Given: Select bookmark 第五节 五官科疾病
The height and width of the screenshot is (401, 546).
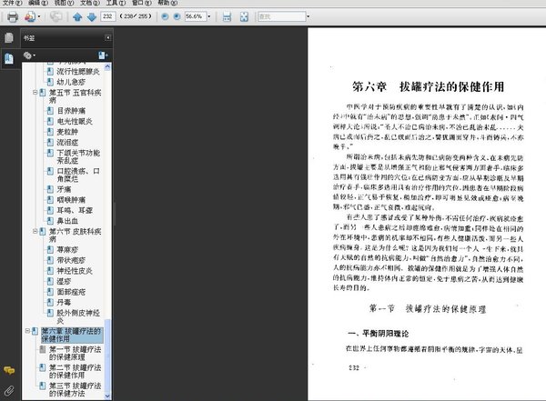Looking at the screenshot, I should point(76,96).
